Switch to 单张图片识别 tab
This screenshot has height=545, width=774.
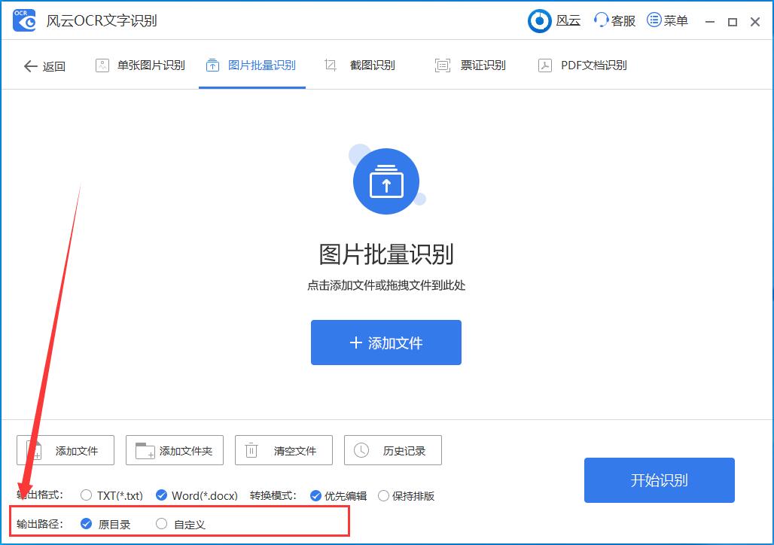click(x=141, y=65)
